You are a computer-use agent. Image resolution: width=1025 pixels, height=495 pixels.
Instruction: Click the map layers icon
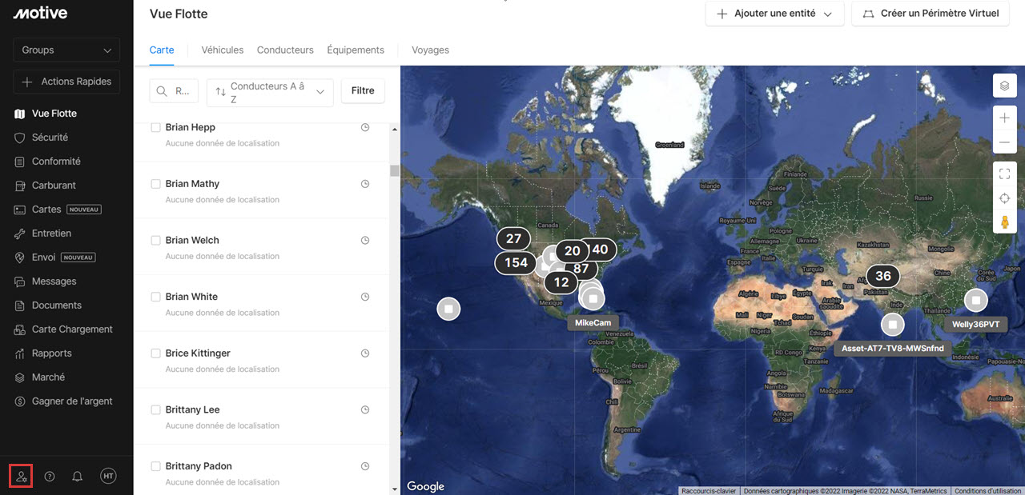pyautogui.click(x=1004, y=86)
